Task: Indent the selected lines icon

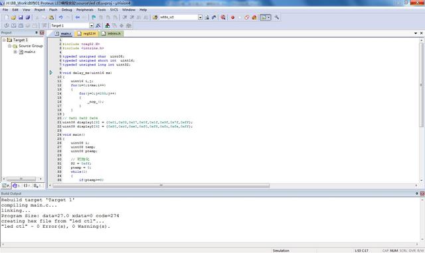Action: point(125,17)
